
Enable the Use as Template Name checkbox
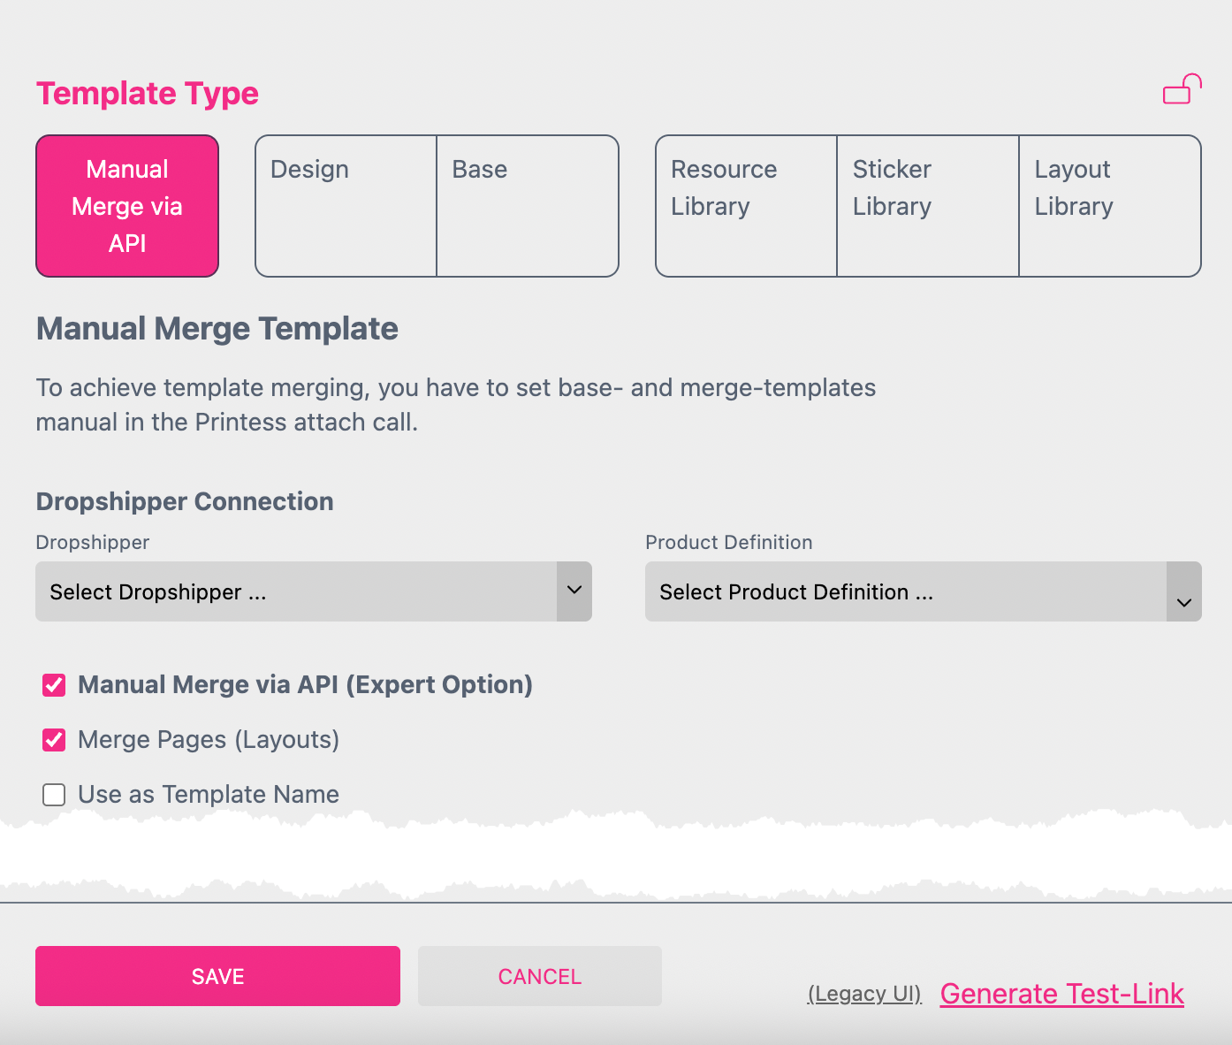click(54, 794)
